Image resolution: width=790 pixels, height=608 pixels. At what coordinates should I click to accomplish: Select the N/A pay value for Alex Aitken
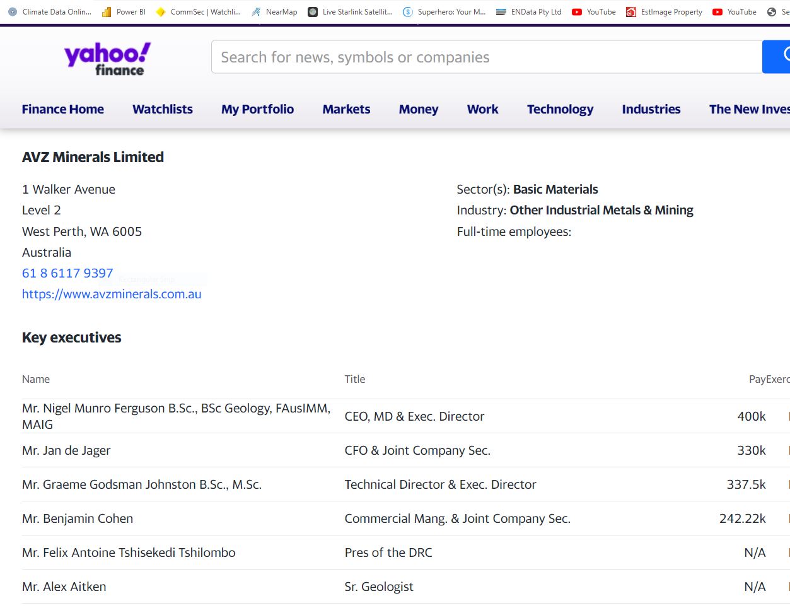(x=755, y=587)
